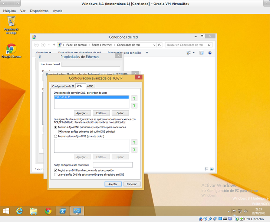Image resolution: width=270 pixels, height=222 pixels.
Task: Open the VirtualBox Máquina menu
Action: [x=10, y=11]
